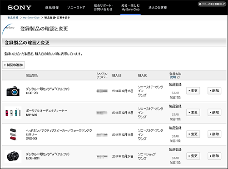This screenshot has height=169, width=228.
Task: Click 削除 for ILCE-7S
Action: (x=214, y=90)
